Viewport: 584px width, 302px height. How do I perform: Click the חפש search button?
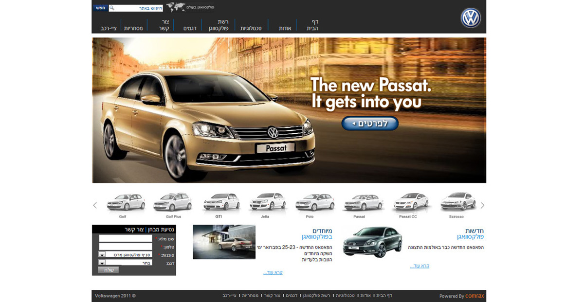(100, 8)
